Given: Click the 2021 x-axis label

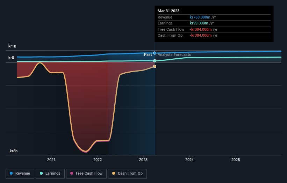Looking at the screenshot, I should tap(51, 160).
